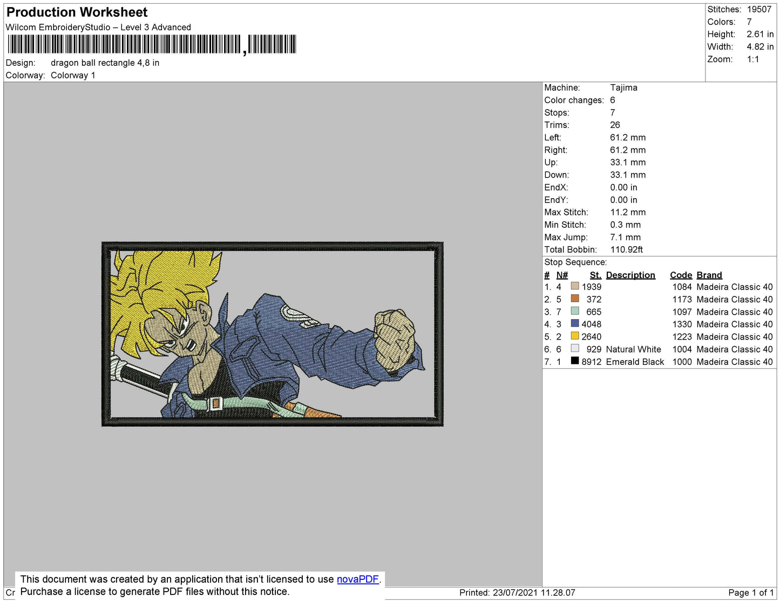Click the barcode under the worksheet title

[x=152, y=44]
